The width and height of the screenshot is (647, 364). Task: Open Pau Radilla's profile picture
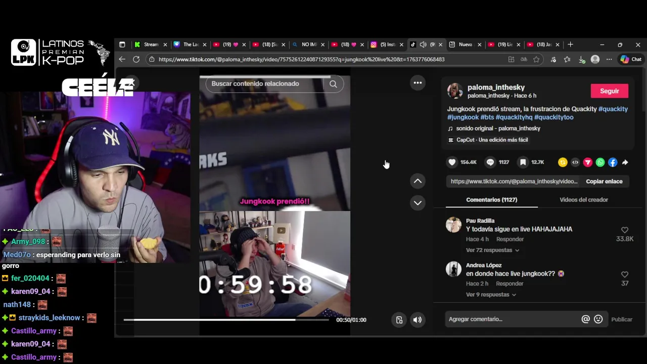click(x=453, y=224)
